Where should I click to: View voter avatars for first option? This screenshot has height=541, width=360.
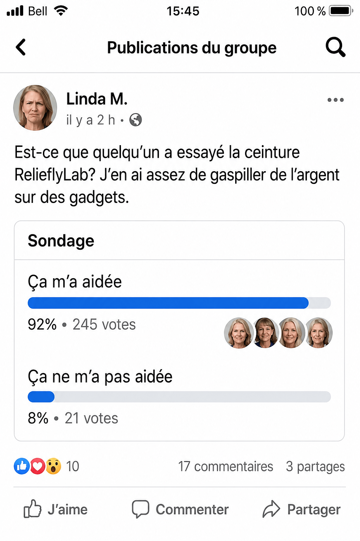(x=278, y=333)
